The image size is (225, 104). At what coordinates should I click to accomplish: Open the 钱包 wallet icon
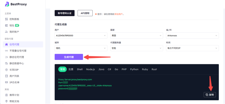pos(6,26)
